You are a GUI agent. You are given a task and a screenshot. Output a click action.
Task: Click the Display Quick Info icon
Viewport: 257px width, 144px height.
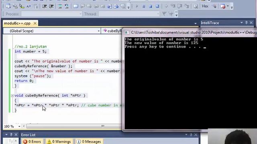tap(22, 6)
